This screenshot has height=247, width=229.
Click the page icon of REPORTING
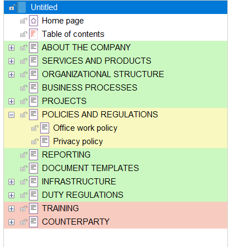[x=34, y=155]
